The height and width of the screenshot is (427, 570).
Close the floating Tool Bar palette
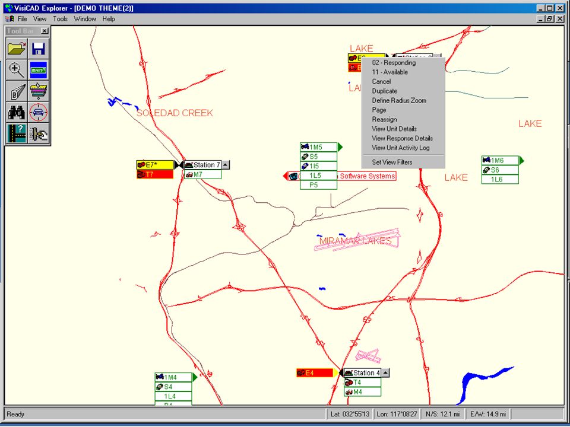click(x=45, y=31)
